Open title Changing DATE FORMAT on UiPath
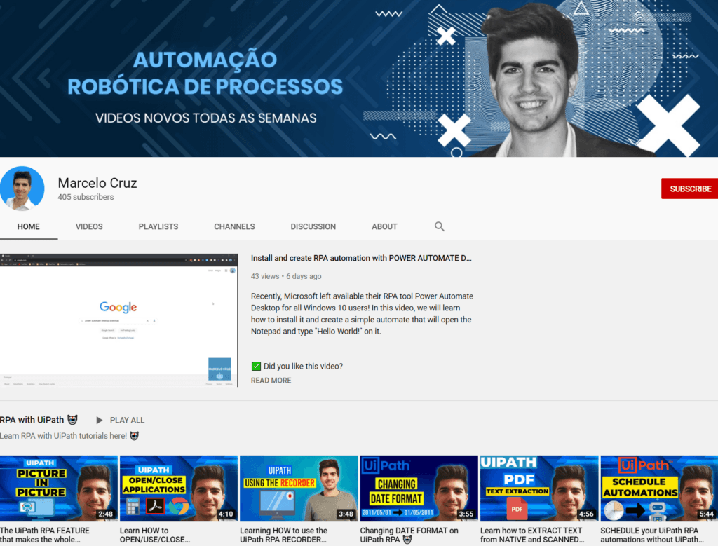Screen dimensions: 718x546 [409, 535]
